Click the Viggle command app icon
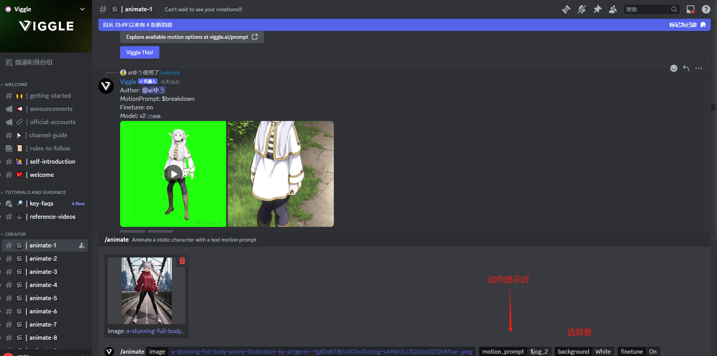 tap(109, 351)
